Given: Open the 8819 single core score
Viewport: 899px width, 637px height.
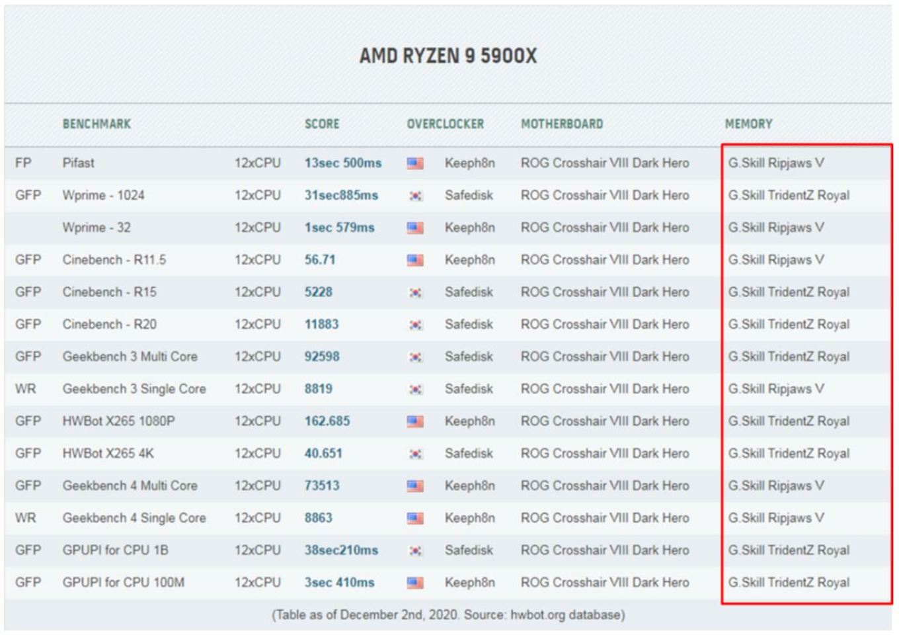Looking at the screenshot, I should pyautogui.click(x=319, y=389).
